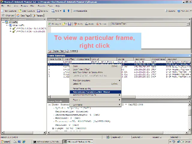Open the Help menu

click(x=58, y=6)
